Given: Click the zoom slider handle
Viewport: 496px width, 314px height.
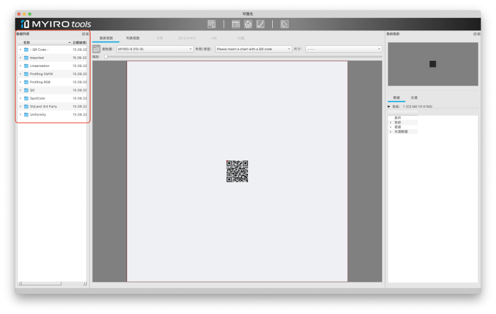Looking at the screenshot, I should pos(106,56).
